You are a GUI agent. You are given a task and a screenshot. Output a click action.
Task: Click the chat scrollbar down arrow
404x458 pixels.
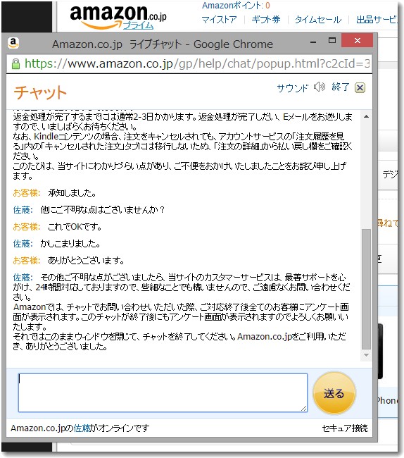point(366,355)
